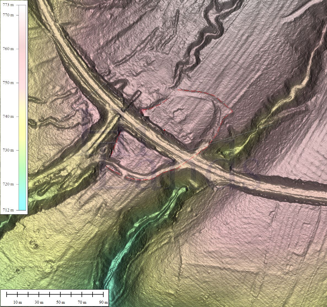The image size is (327, 307).
Task: Select the 90 m scale bar label
Action: (103, 302)
